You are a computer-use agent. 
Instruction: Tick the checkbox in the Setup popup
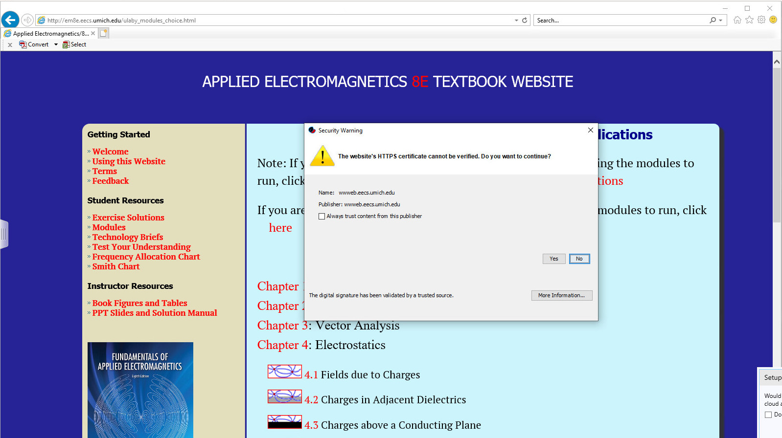pyautogui.click(x=768, y=415)
